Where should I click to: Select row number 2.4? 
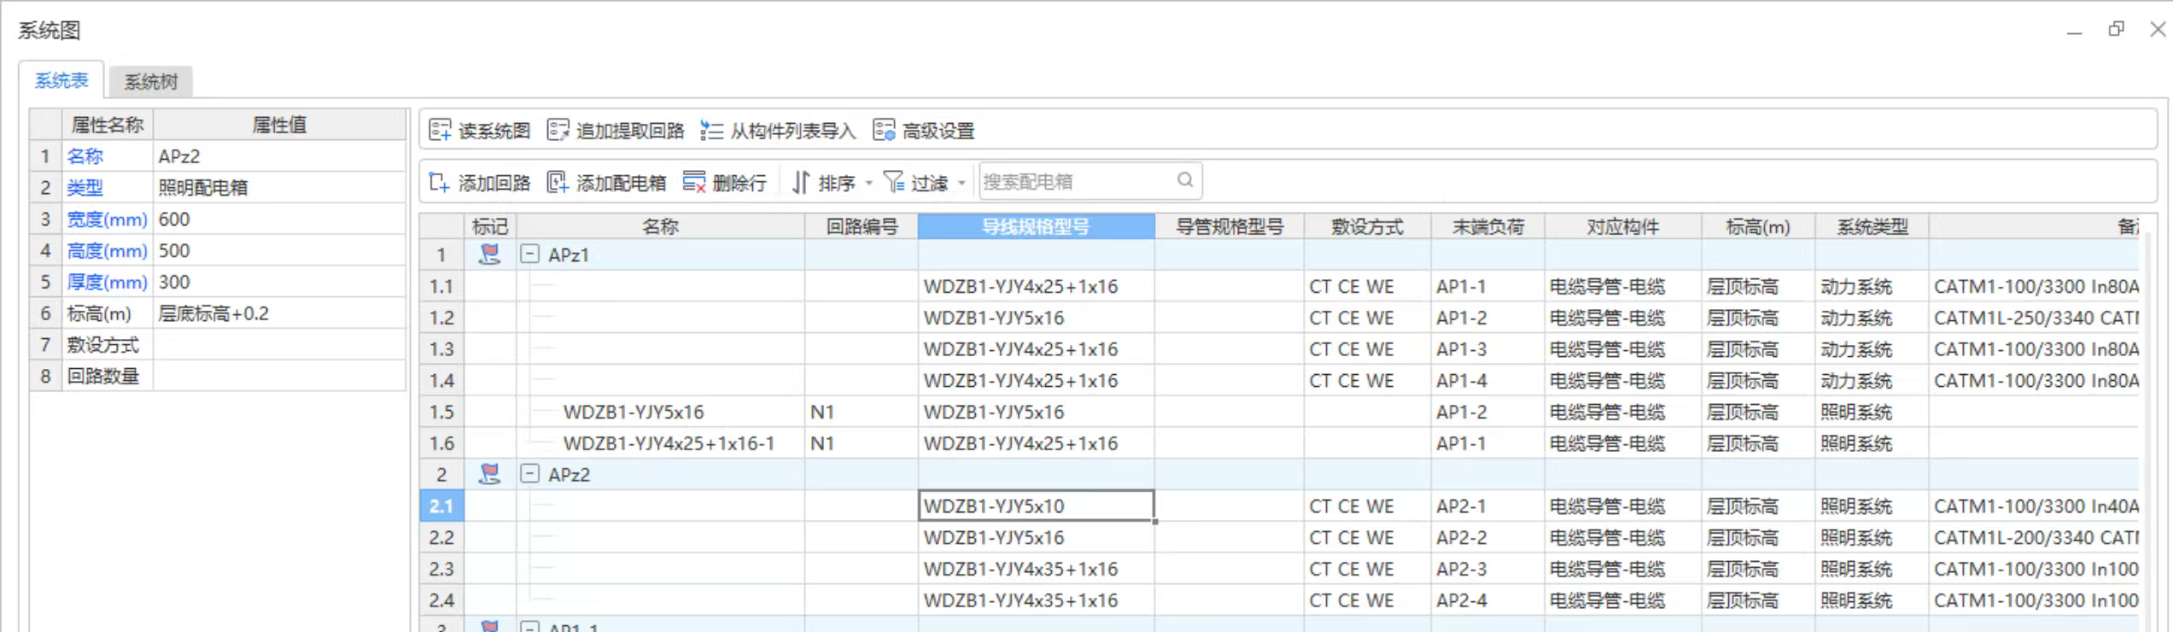(441, 600)
